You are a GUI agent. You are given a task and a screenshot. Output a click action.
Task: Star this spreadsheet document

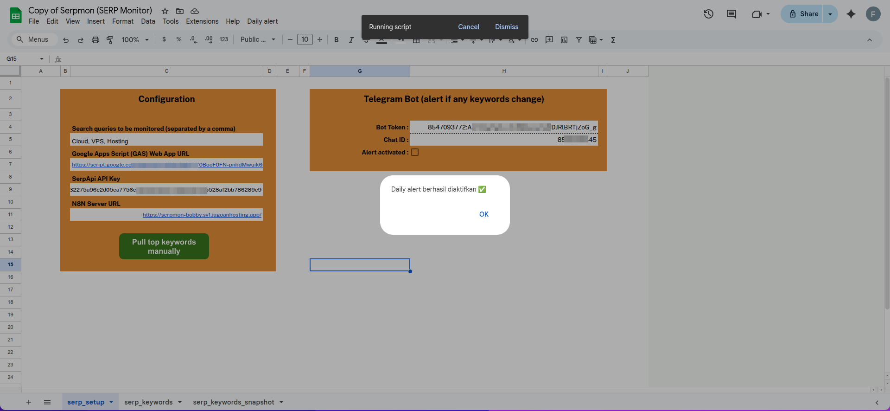click(x=165, y=11)
